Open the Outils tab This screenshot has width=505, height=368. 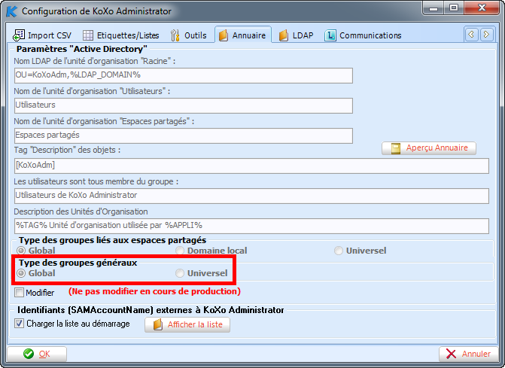tap(189, 35)
